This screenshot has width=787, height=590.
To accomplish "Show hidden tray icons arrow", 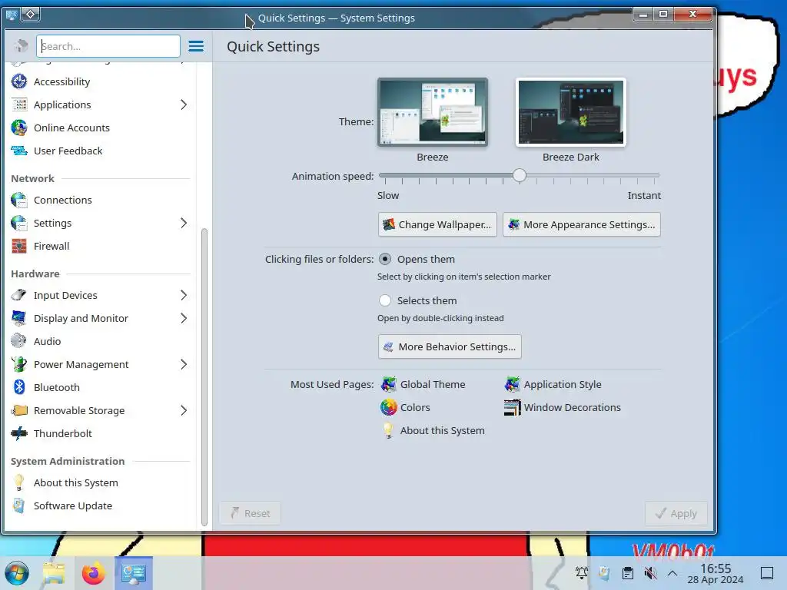I will (672, 573).
